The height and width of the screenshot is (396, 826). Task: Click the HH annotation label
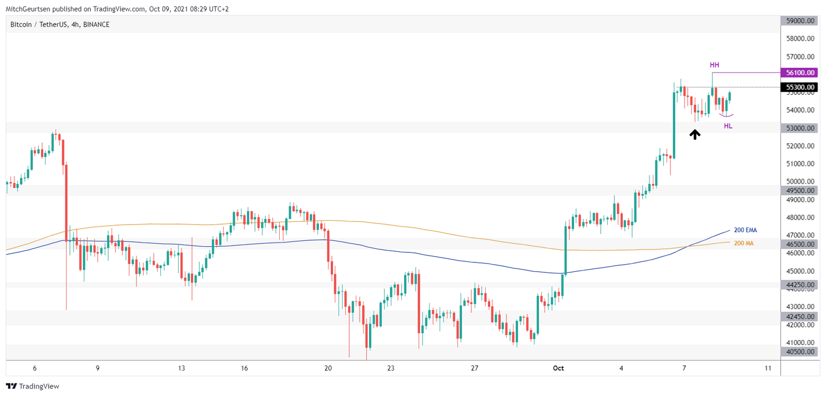tap(715, 65)
